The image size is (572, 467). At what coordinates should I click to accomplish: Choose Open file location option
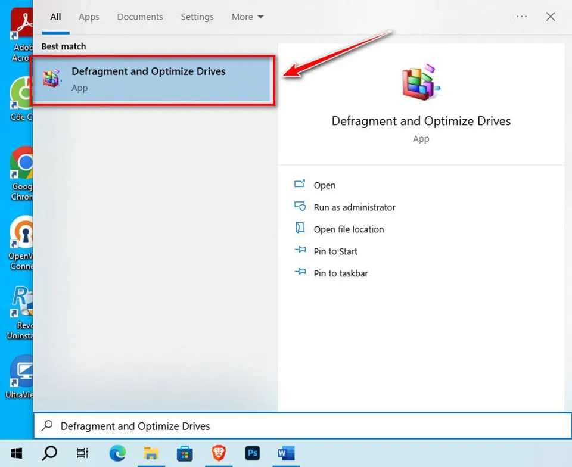(x=348, y=229)
